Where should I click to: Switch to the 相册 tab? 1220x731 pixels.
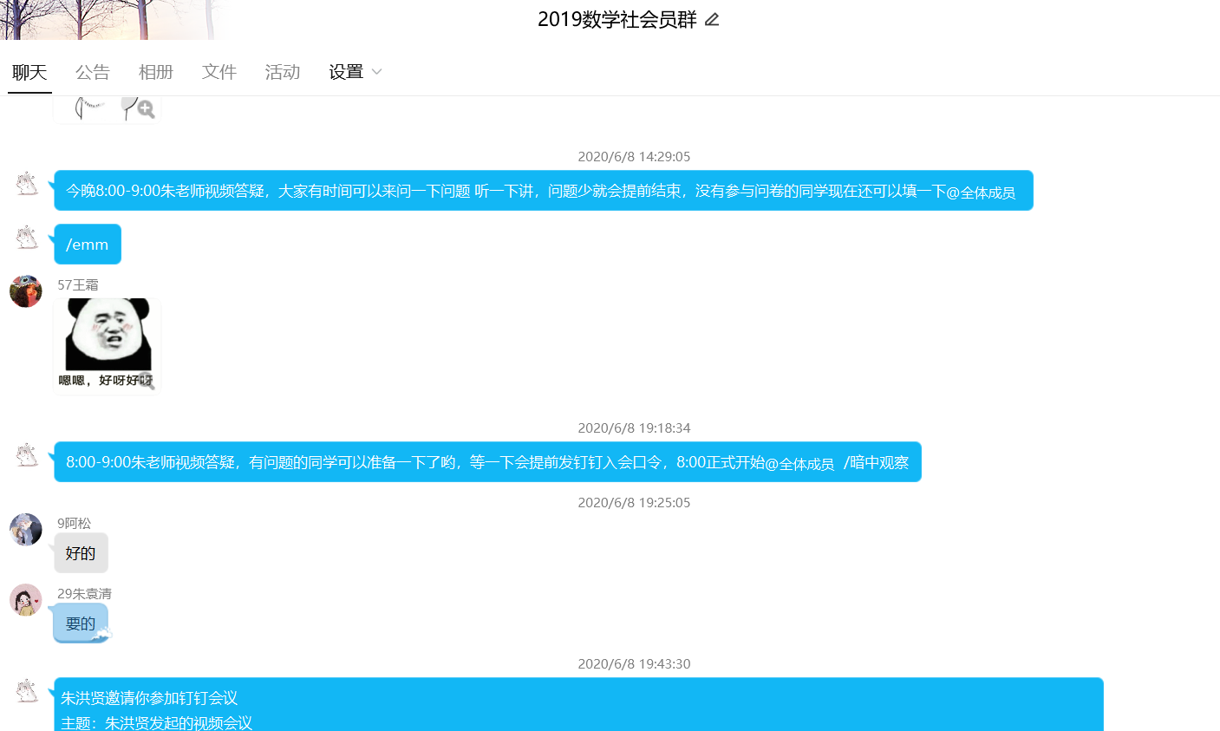tap(156, 72)
